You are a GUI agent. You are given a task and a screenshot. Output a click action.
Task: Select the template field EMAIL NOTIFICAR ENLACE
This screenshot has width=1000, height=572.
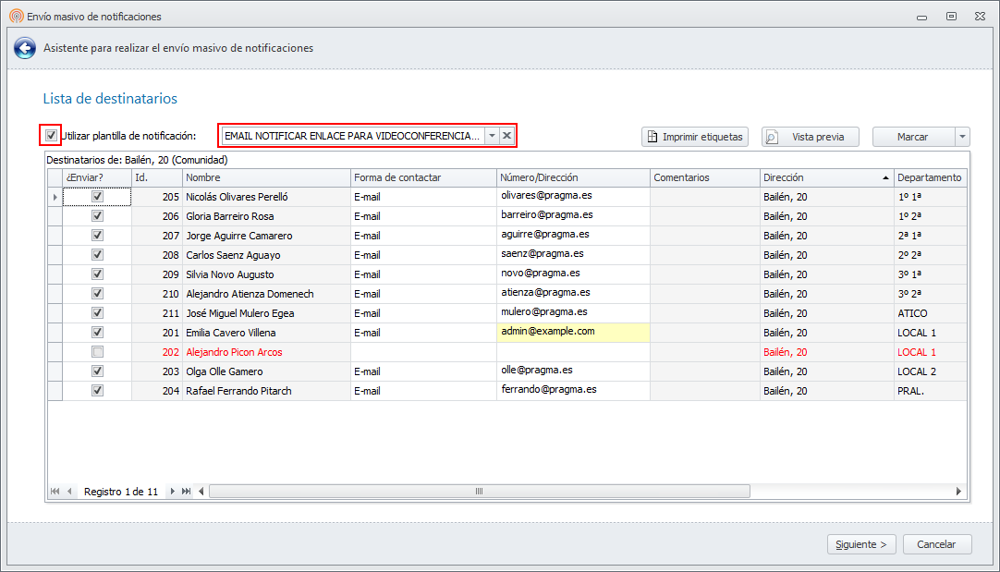pos(352,135)
